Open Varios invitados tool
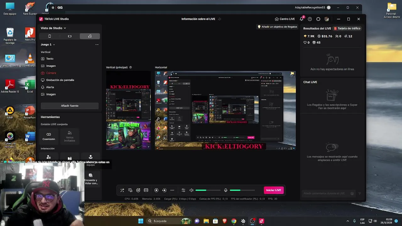The height and width of the screenshot is (226, 402). (70, 136)
